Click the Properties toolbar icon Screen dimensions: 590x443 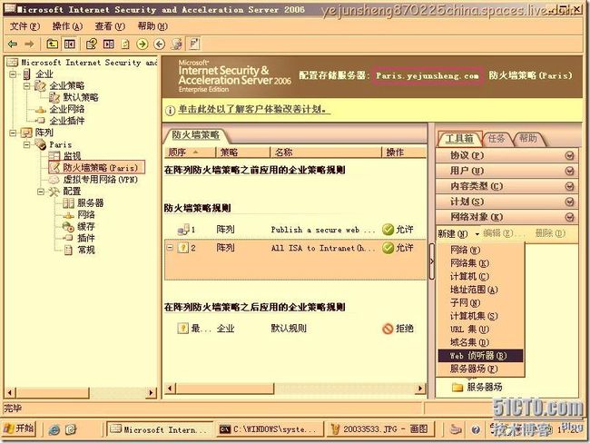91,44
